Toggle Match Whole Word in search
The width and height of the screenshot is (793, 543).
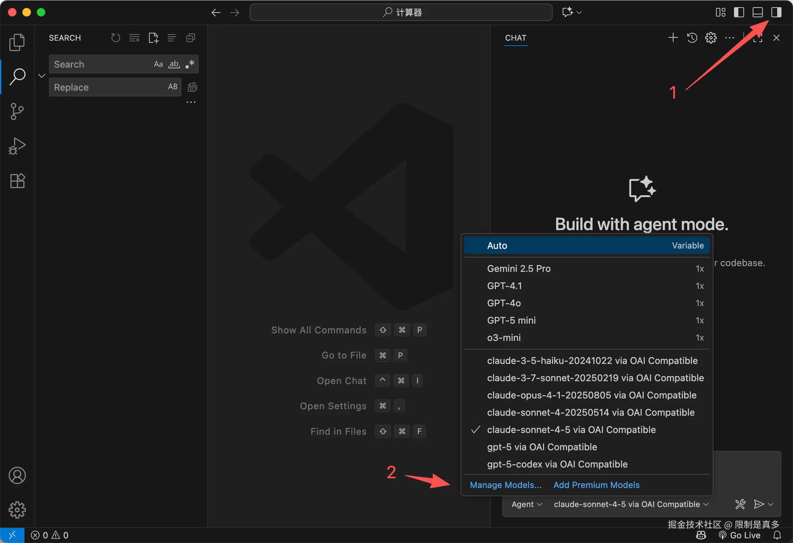click(x=174, y=64)
